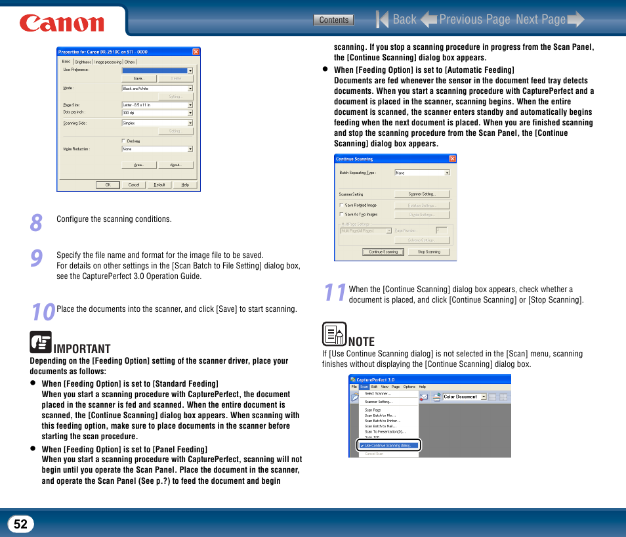Viewport: 626px width, 537px height.
Task: Click the Previous Page left arrow
Action: click(x=429, y=19)
